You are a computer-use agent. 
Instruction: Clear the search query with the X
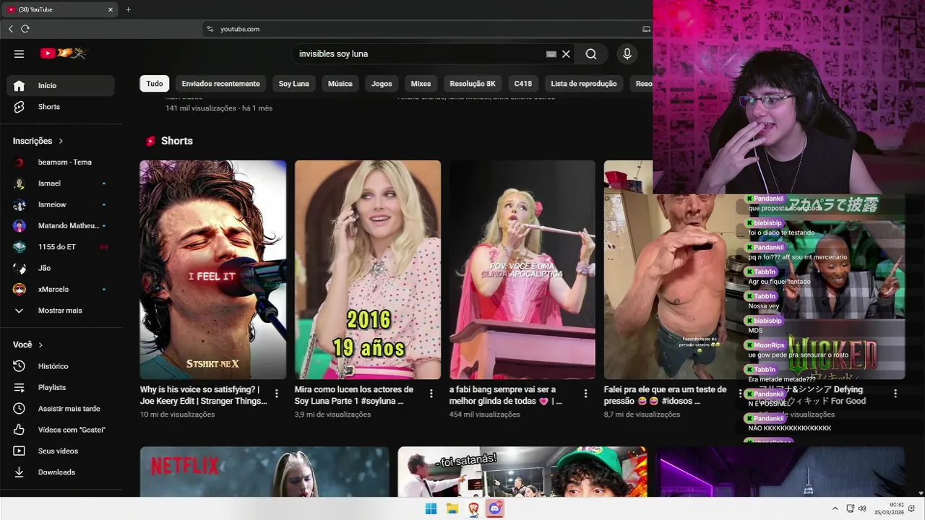[567, 54]
